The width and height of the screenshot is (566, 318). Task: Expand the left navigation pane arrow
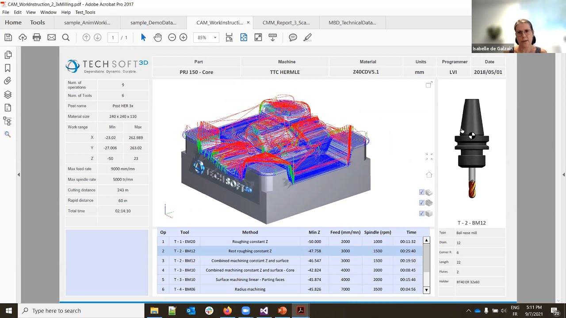click(x=19, y=175)
